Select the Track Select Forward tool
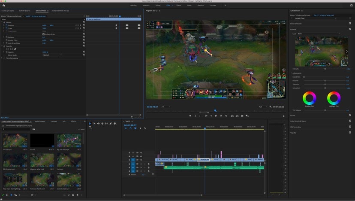Viewport: 355px width, 201px height. (94, 123)
